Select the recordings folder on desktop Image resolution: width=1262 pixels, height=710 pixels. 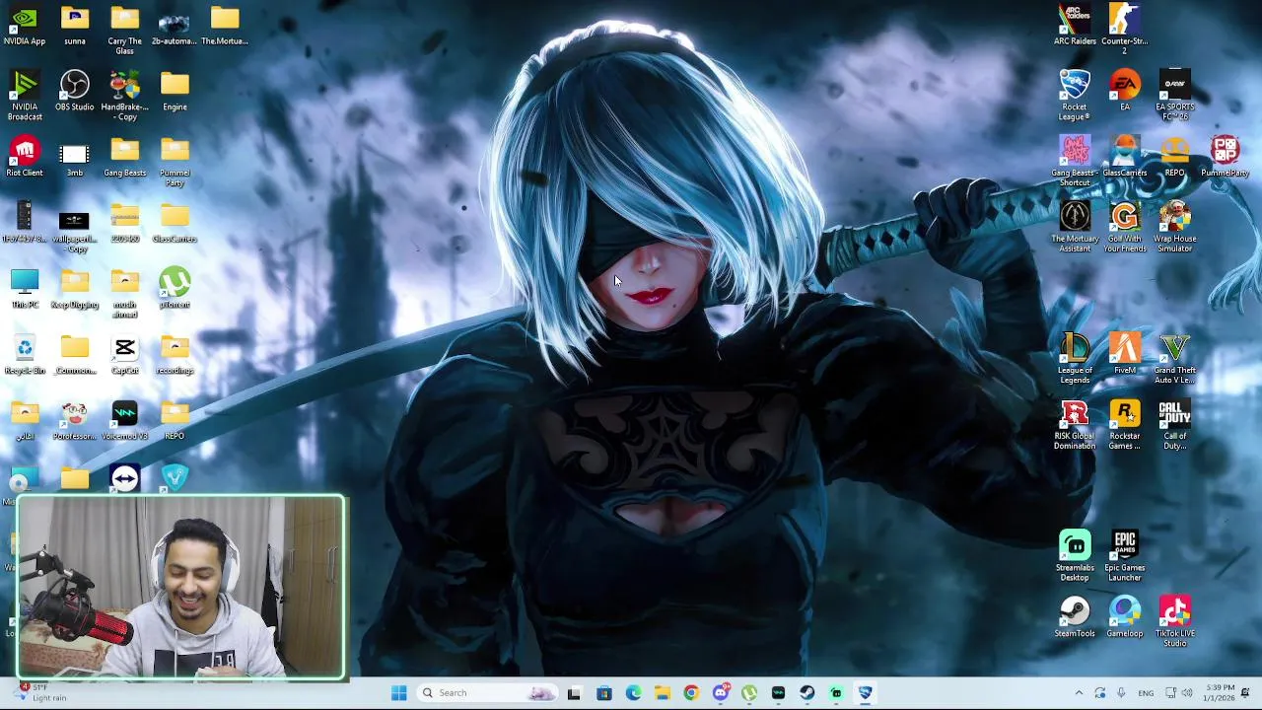175,355
